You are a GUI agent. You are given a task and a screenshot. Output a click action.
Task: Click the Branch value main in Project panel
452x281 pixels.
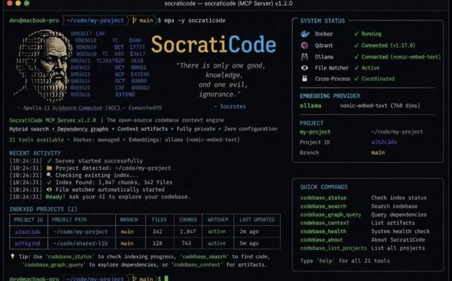tap(378, 153)
